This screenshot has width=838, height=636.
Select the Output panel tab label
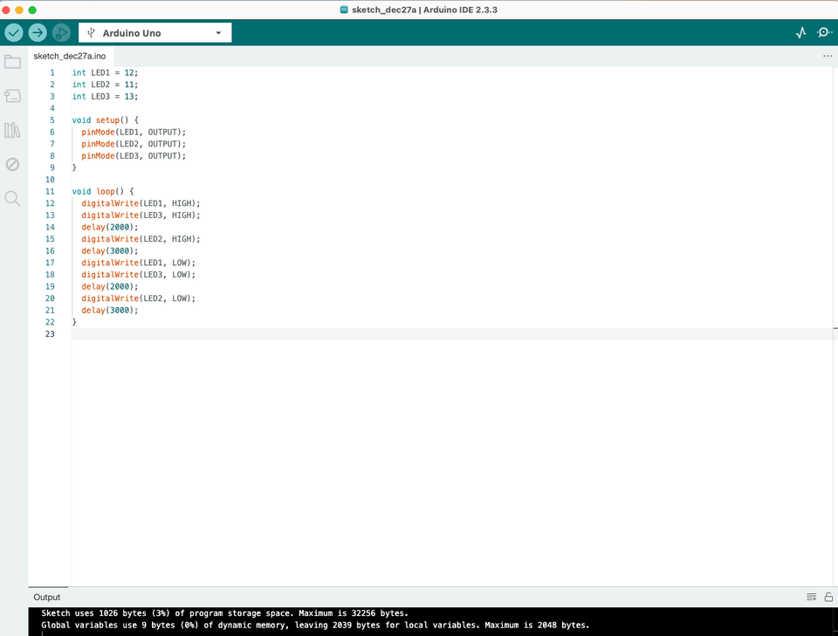[47, 597]
